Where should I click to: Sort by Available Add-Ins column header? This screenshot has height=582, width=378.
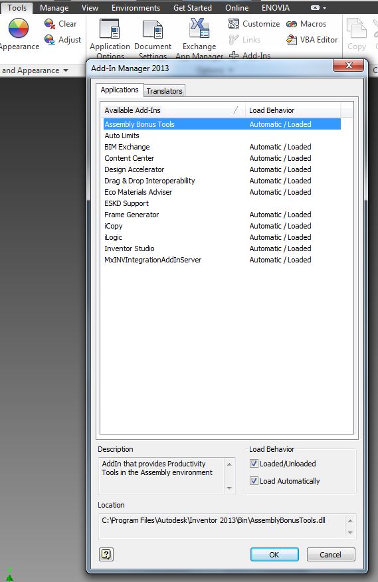173,110
